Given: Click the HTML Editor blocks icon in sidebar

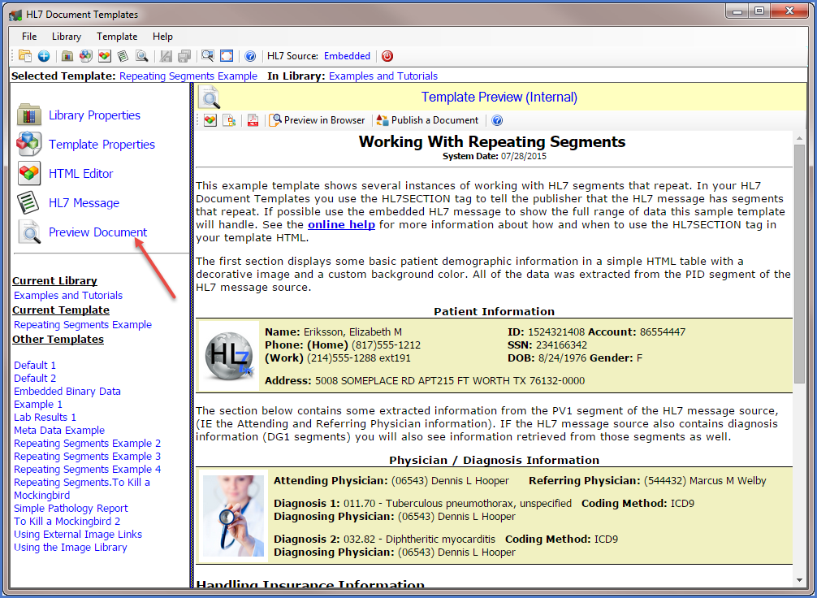Looking at the screenshot, I should [x=28, y=174].
